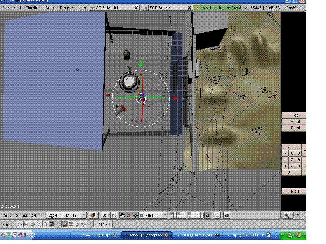Image resolution: width=326 pixels, height=244 pixels.
Task: Click the render this window image icon
Action: pyautogui.click(x=226, y=215)
